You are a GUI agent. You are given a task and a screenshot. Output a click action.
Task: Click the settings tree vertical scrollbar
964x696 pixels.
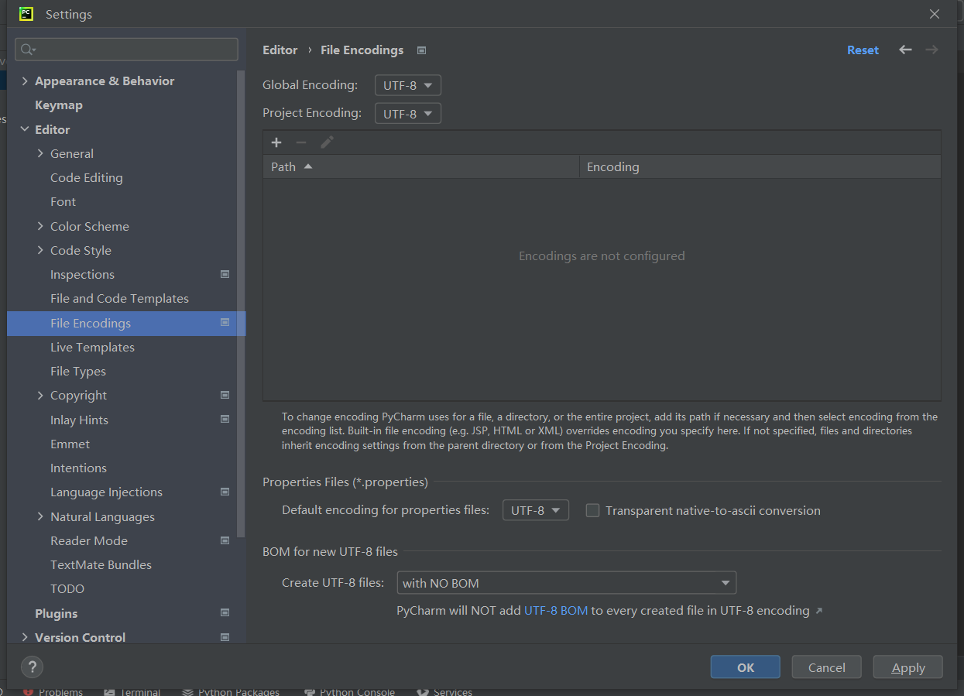coord(241,302)
